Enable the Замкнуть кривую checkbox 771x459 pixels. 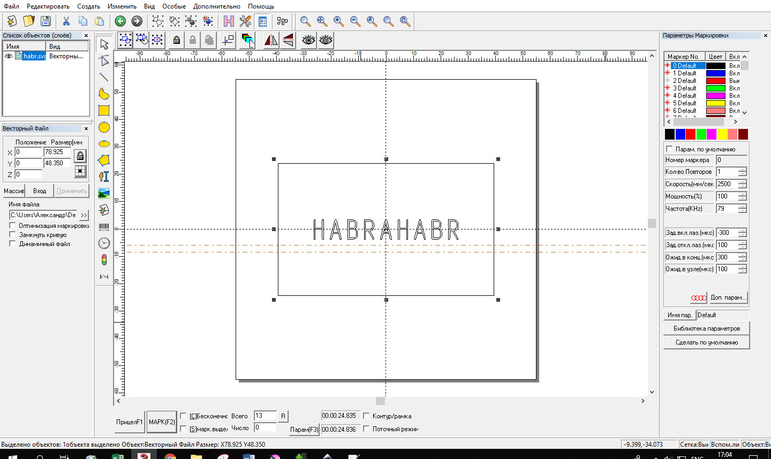(13, 235)
